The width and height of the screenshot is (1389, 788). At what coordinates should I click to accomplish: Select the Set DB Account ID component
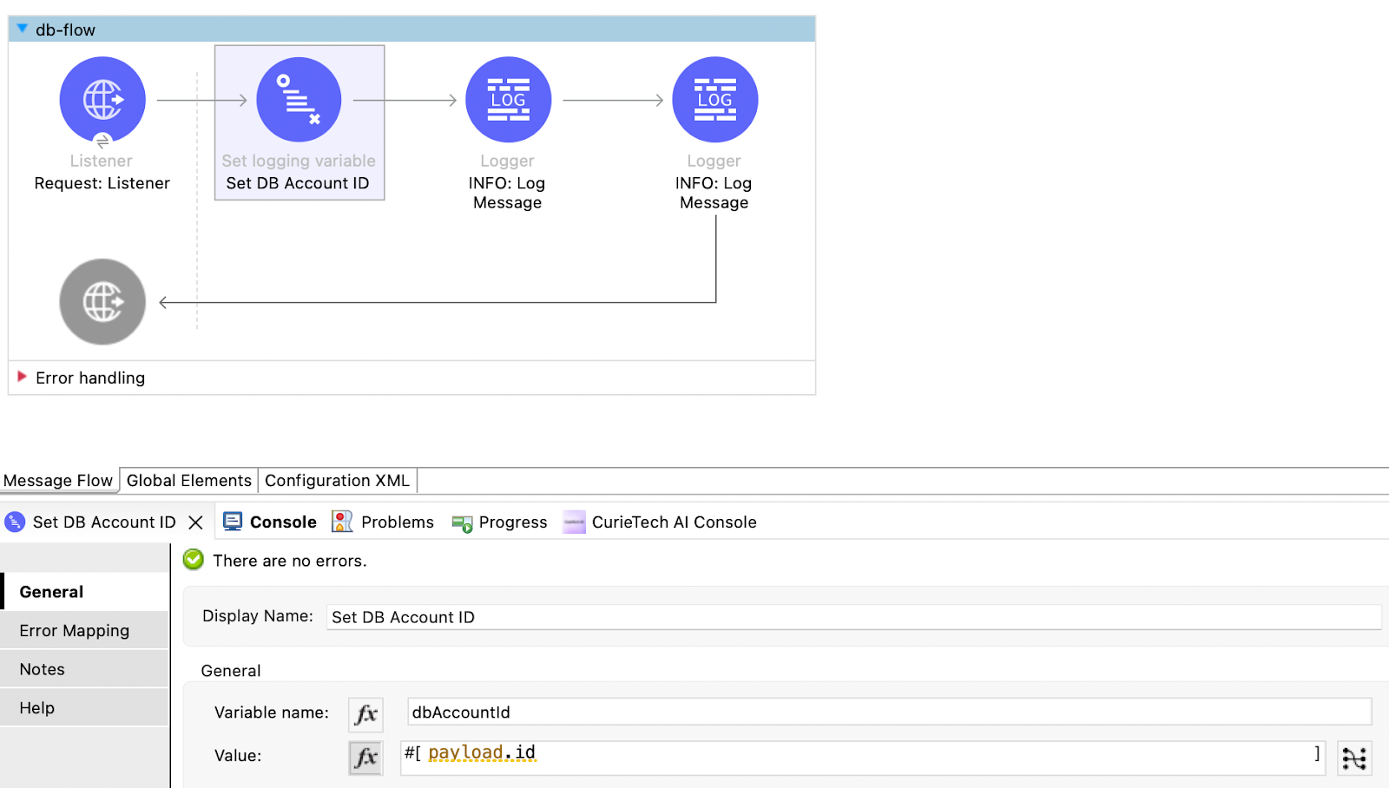point(299,99)
